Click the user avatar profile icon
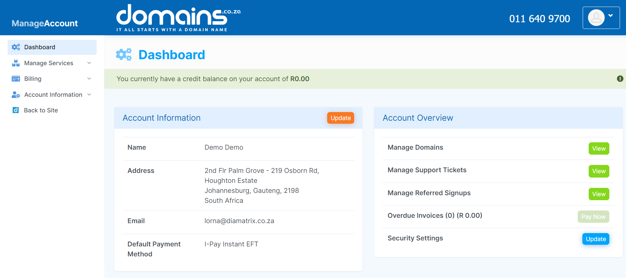This screenshot has height=278, width=626. pos(596,18)
